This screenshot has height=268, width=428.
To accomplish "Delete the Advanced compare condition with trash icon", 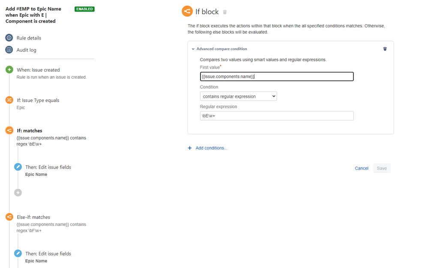I will pos(385,49).
